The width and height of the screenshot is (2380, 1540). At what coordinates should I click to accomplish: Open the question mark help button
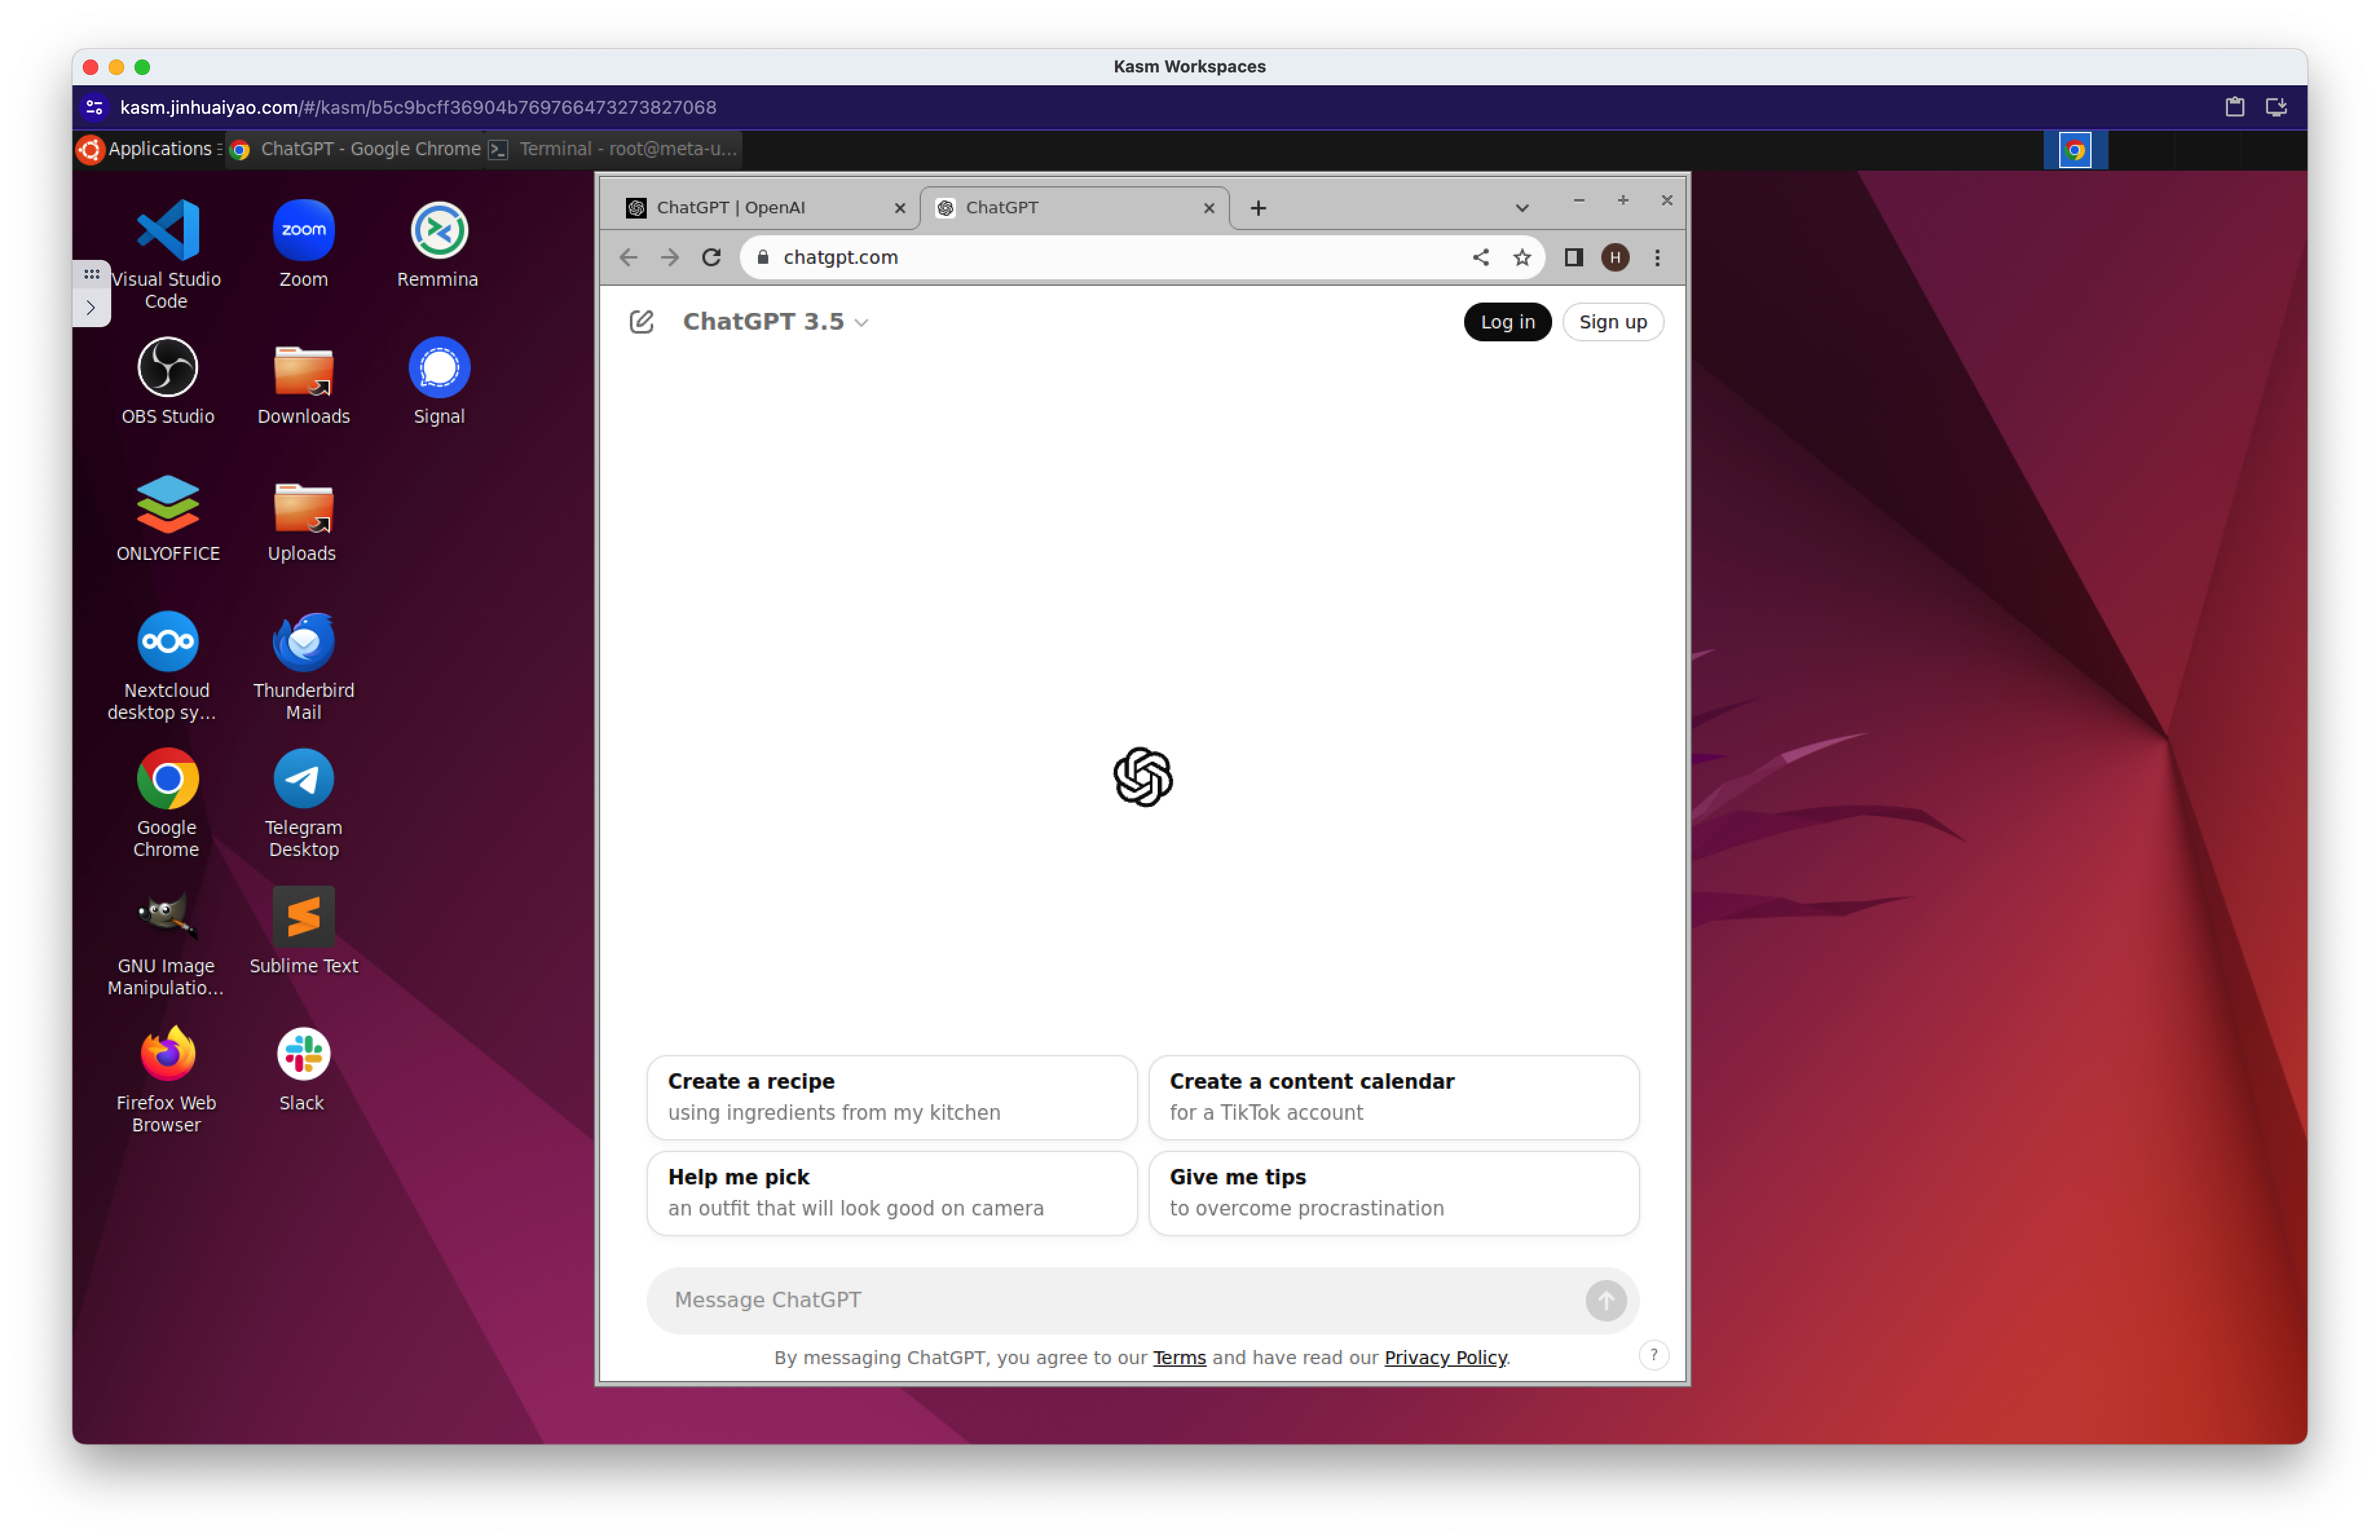coord(1653,1355)
